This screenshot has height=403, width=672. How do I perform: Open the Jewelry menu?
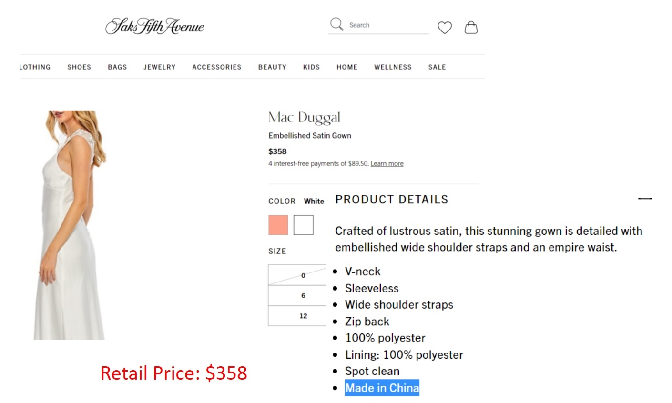coord(160,67)
